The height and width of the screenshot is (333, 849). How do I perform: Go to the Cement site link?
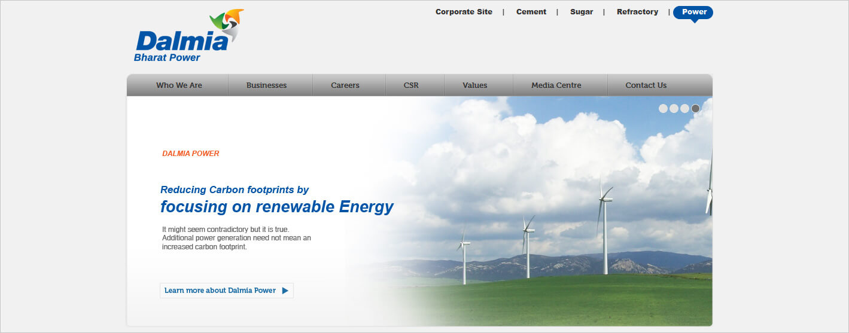click(531, 12)
